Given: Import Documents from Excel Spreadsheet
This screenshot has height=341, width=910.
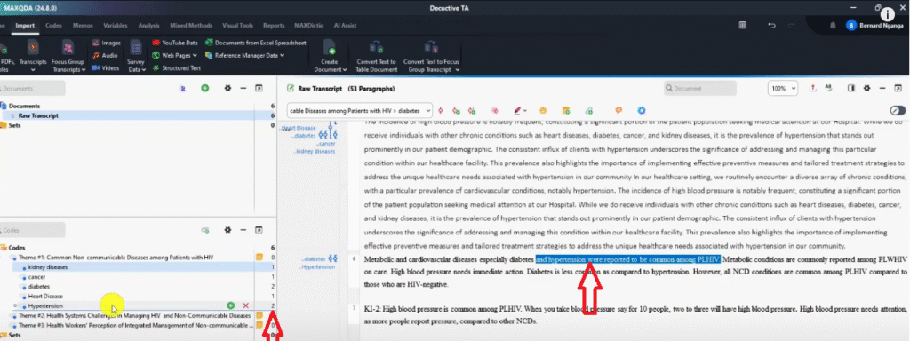Looking at the screenshot, I should tap(256, 43).
